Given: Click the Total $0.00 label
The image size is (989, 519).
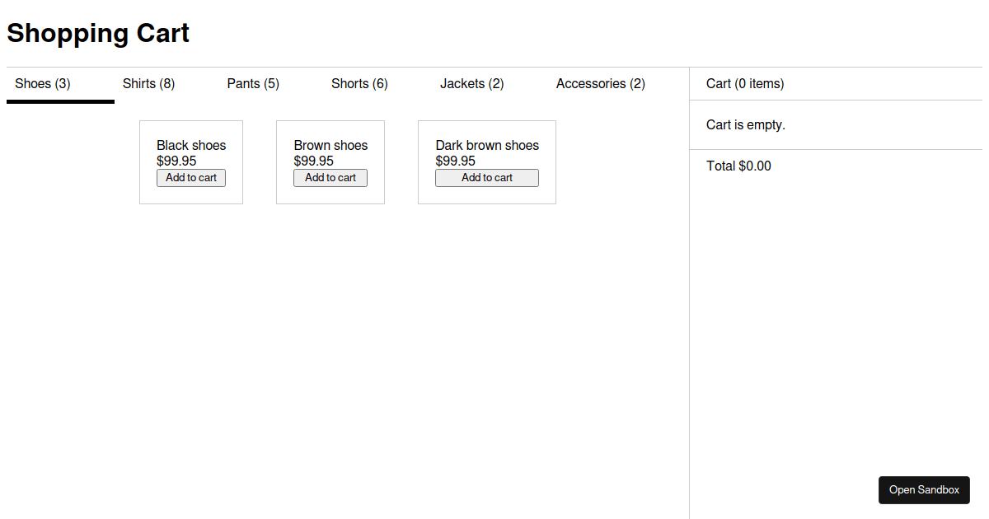Looking at the screenshot, I should pyautogui.click(x=738, y=166).
